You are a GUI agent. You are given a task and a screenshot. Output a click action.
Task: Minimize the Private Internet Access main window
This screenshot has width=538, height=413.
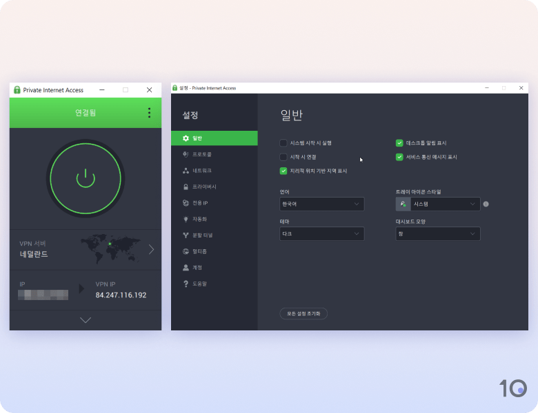pyautogui.click(x=102, y=90)
